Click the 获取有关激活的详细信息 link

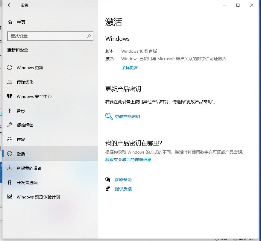128,160
